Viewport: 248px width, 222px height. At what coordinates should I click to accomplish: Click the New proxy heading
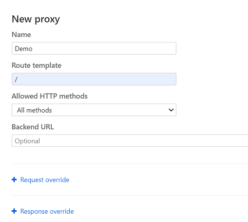click(x=36, y=19)
